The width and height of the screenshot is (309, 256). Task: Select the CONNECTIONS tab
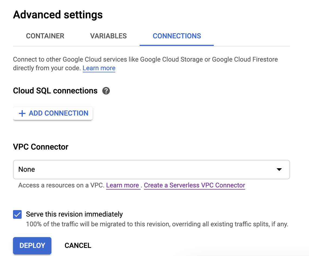177,36
